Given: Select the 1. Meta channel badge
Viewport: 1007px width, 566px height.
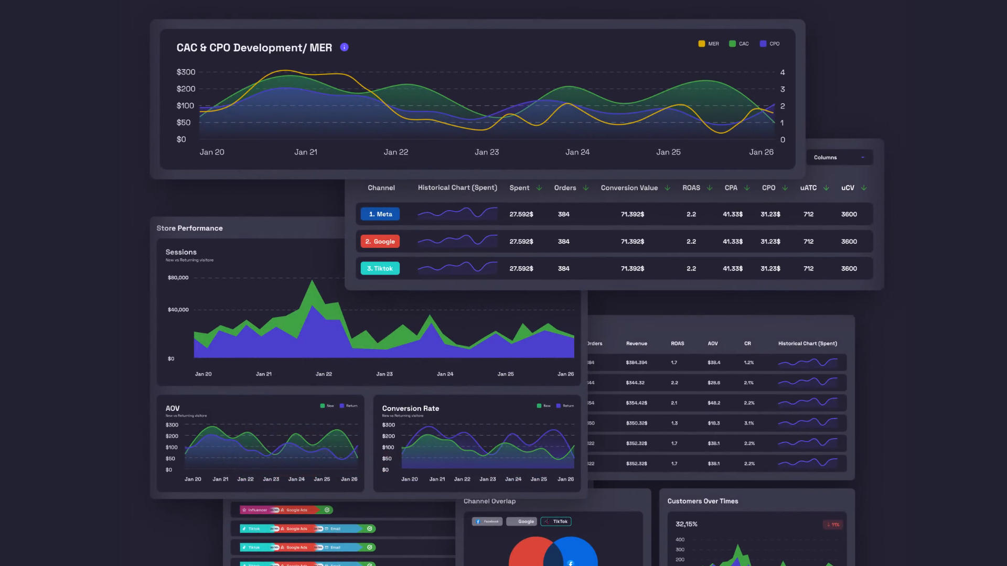Looking at the screenshot, I should click(380, 214).
